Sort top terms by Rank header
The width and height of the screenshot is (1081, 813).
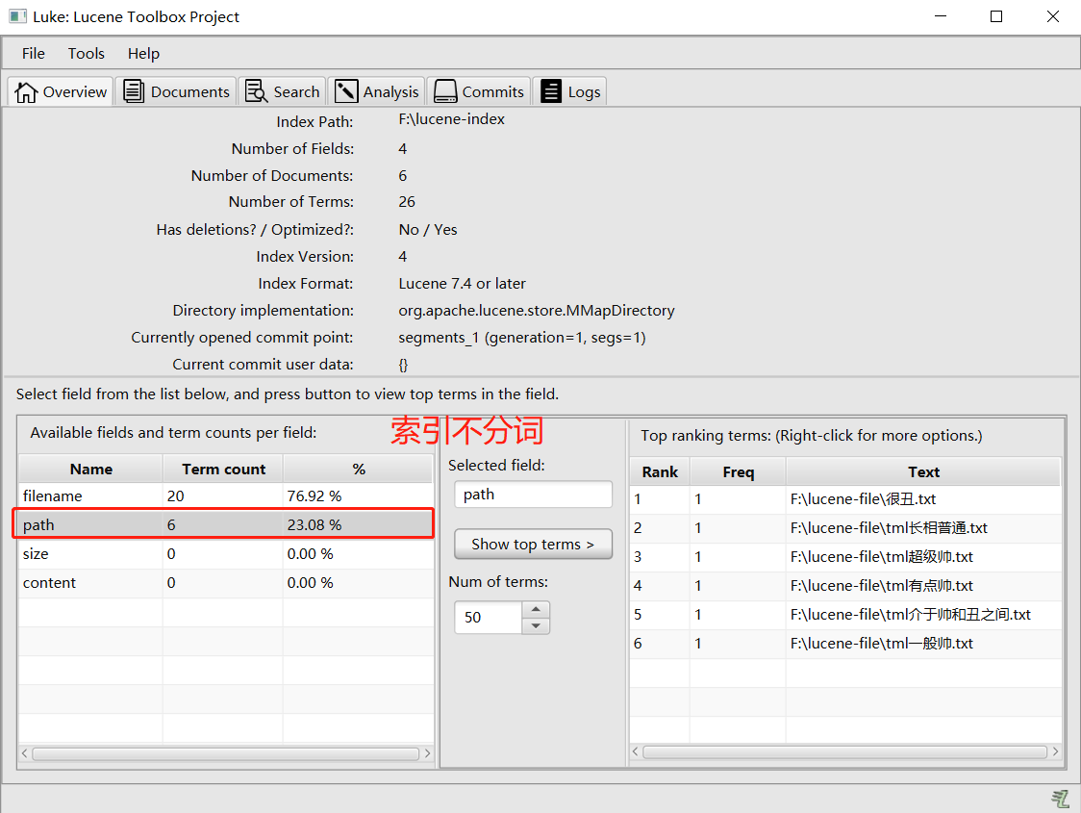point(660,471)
